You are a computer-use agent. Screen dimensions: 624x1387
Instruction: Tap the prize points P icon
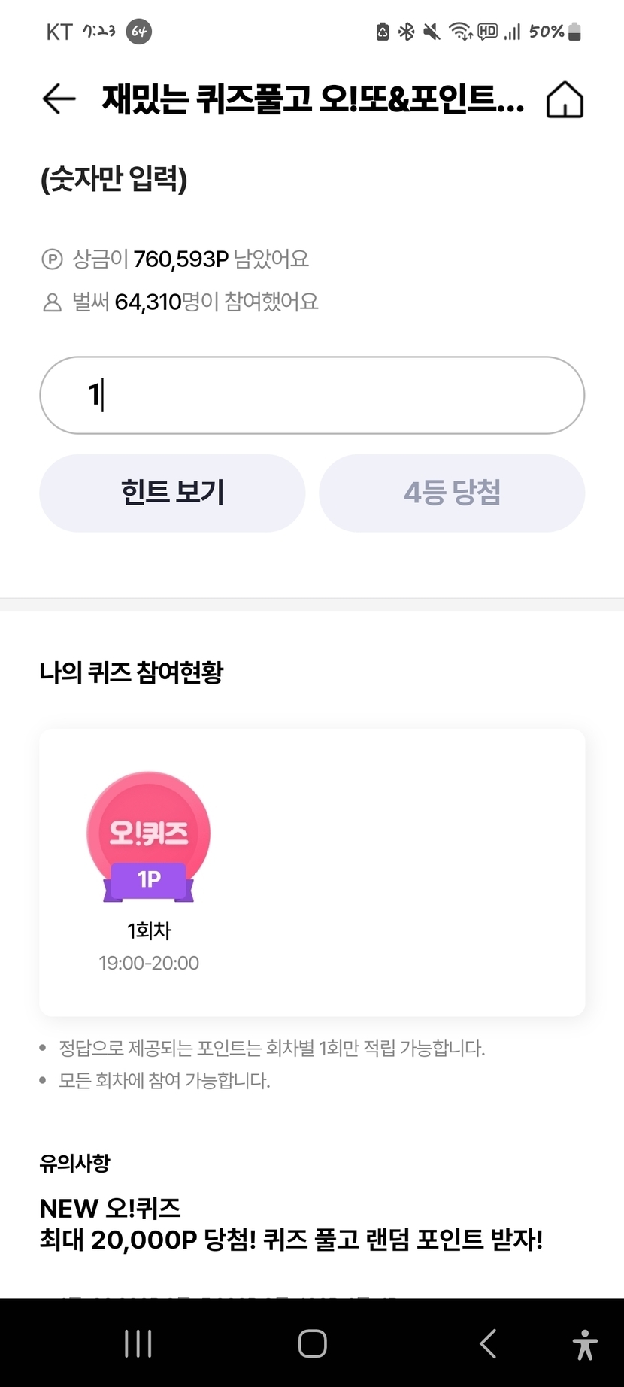click(52, 260)
